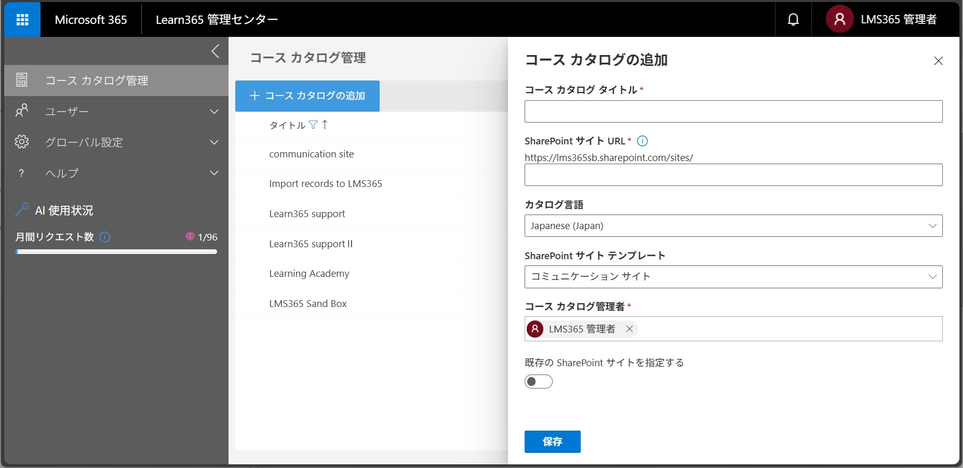Click the LMS365 管理者 user name in header
This screenshot has height=468, width=963.
tap(899, 20)
